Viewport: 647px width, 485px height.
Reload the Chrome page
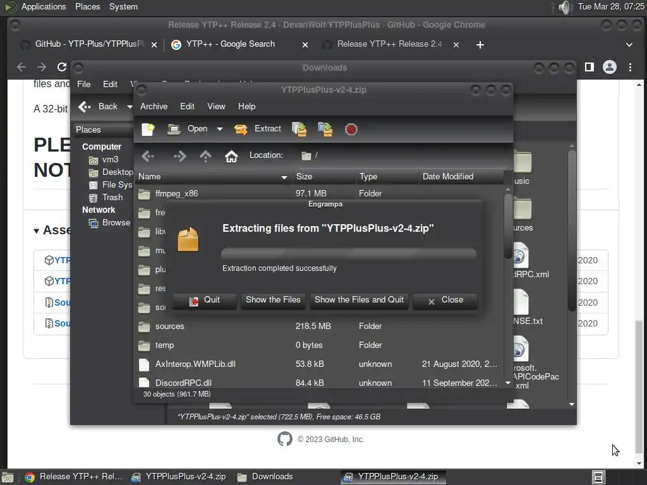(62, 67)
